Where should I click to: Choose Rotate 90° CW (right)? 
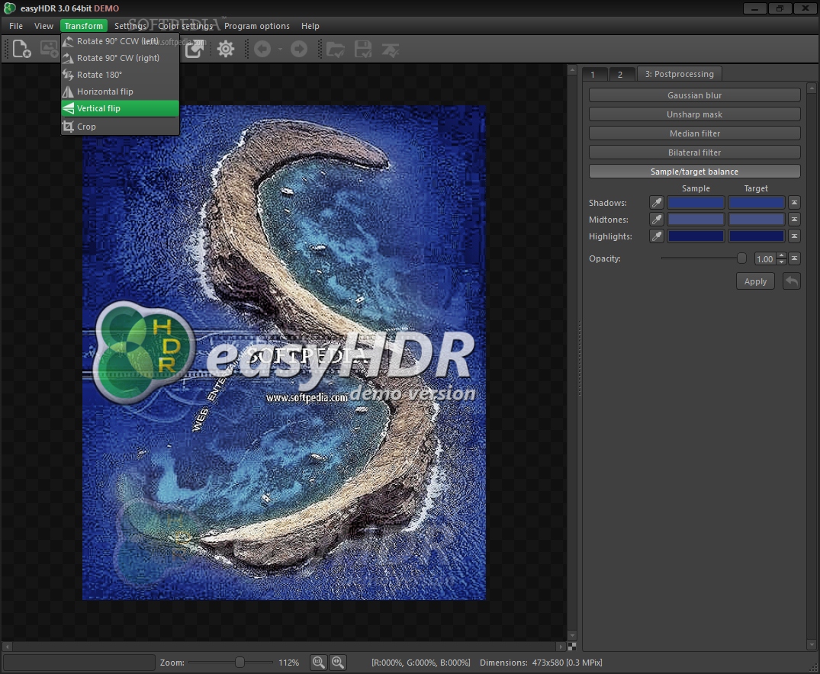(121, 58)
